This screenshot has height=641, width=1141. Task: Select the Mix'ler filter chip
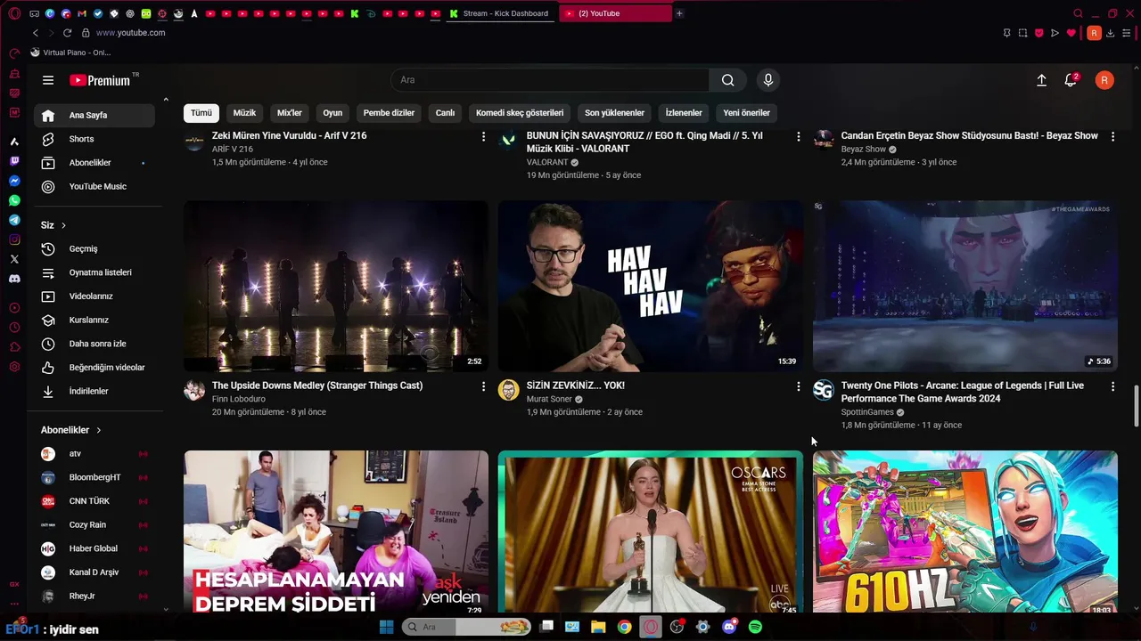(x=290, y=113)
